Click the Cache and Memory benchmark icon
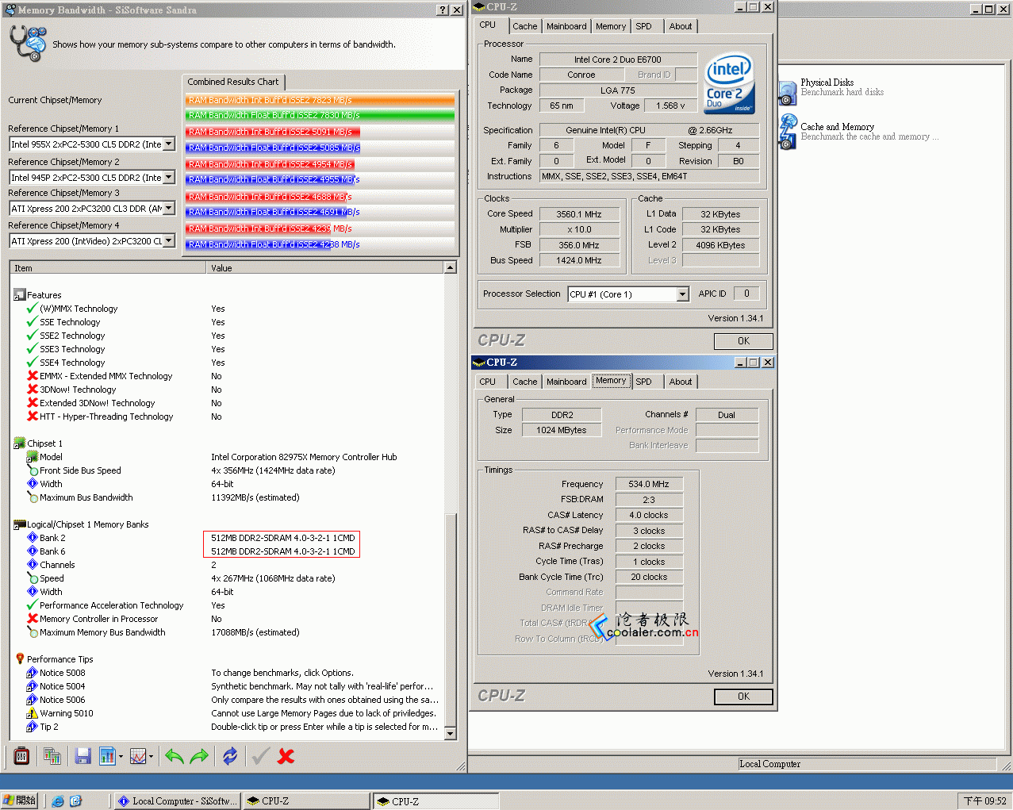 pos(788,132)
